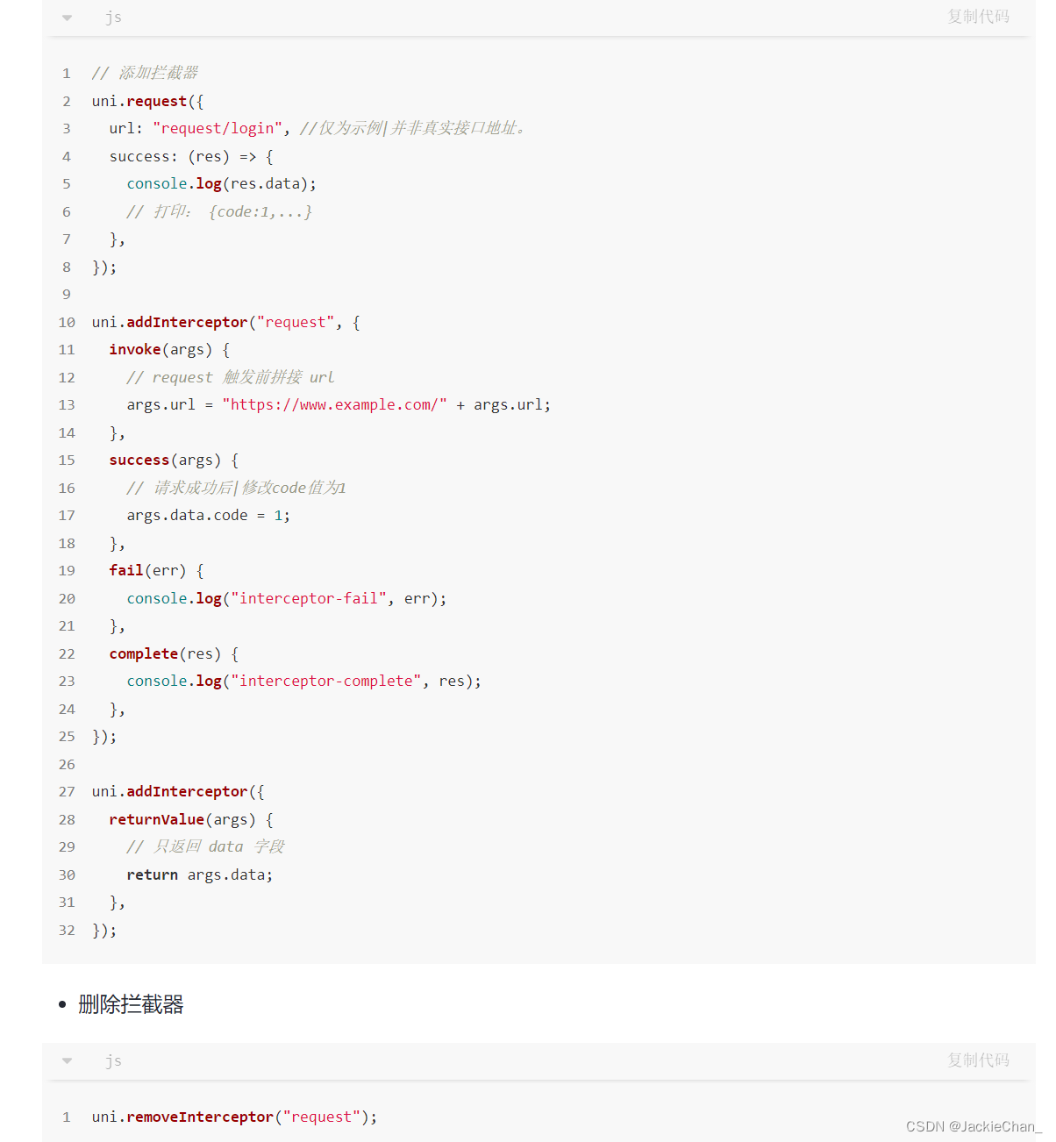Viewport: 1056px width, 1142px height.
Task: Click the returnValue method on line 28
Action: [157, 820]
